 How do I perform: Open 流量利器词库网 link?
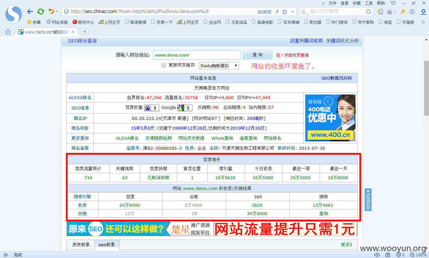point(306,41)
